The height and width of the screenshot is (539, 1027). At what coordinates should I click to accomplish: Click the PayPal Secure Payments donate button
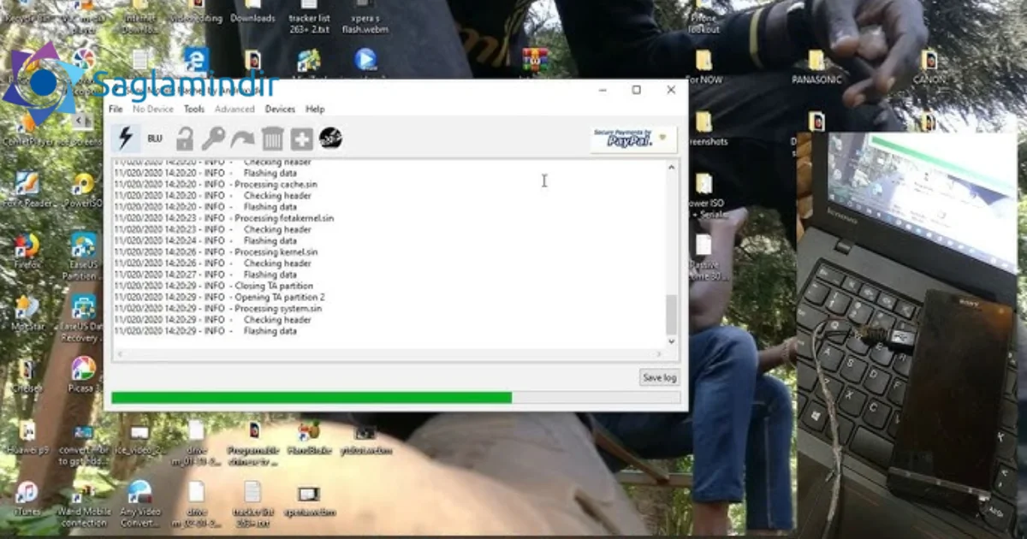[x=633, y=139]
